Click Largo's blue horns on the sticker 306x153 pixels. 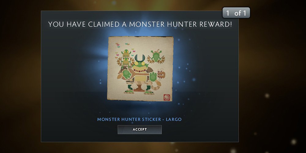point(140,58)
